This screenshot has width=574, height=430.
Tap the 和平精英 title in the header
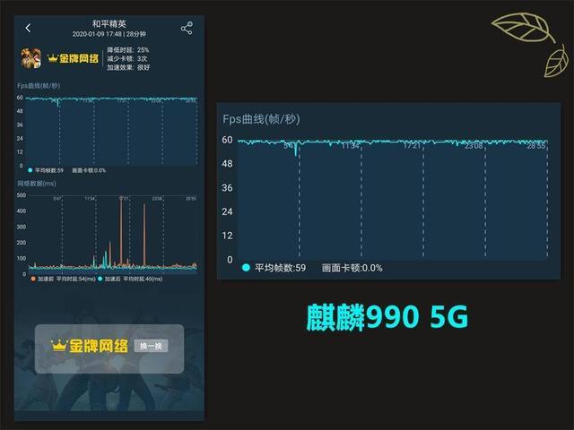point(109,24)
